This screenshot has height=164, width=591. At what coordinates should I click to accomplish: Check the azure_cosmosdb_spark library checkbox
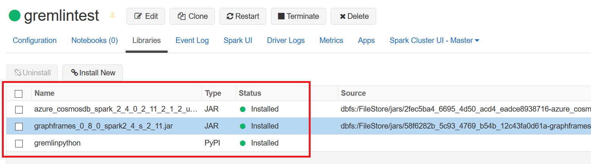[x=19, y=110]
